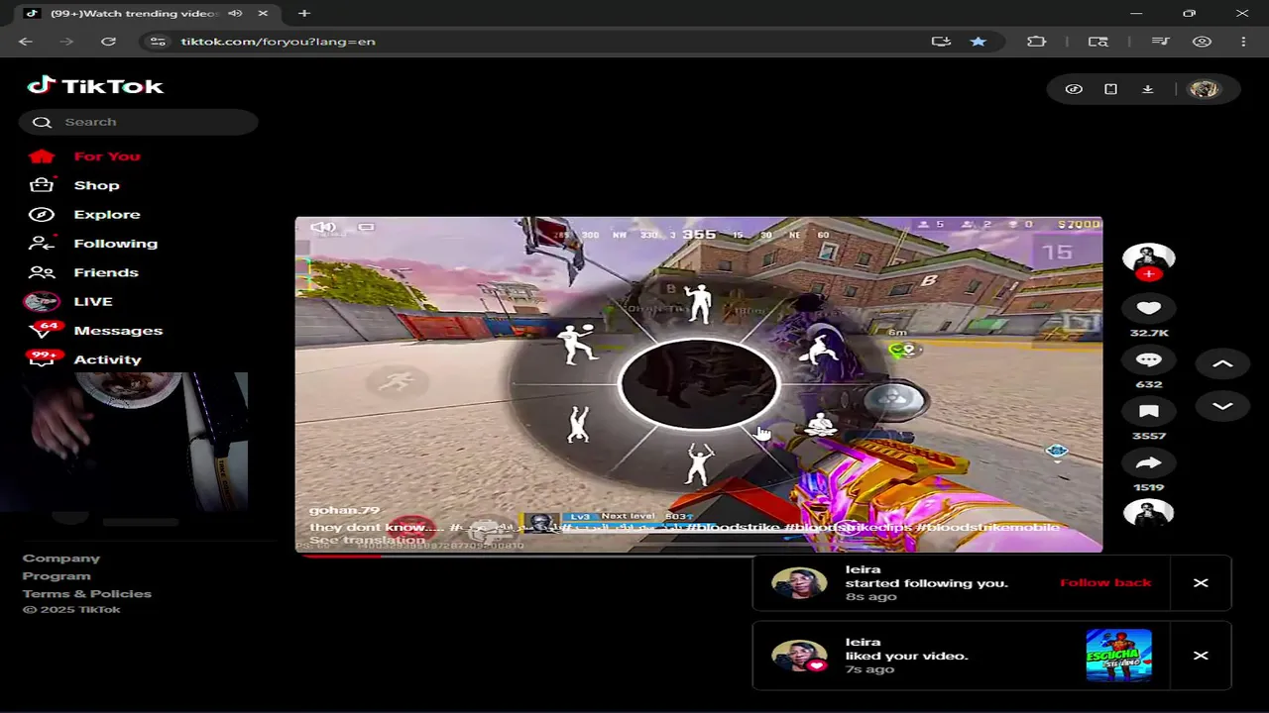
Task: Open a new browser tab
Action: tap(304, 13)
